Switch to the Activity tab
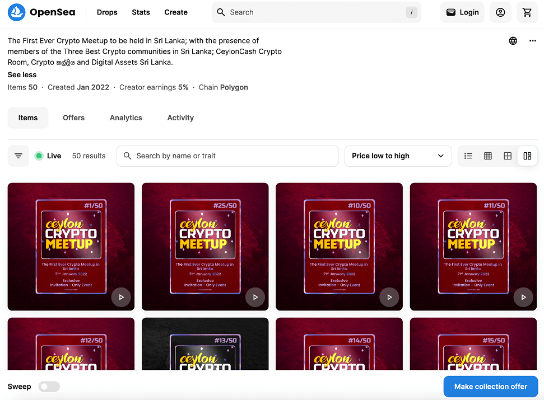The image size is (544, 400). coord(180,117)
